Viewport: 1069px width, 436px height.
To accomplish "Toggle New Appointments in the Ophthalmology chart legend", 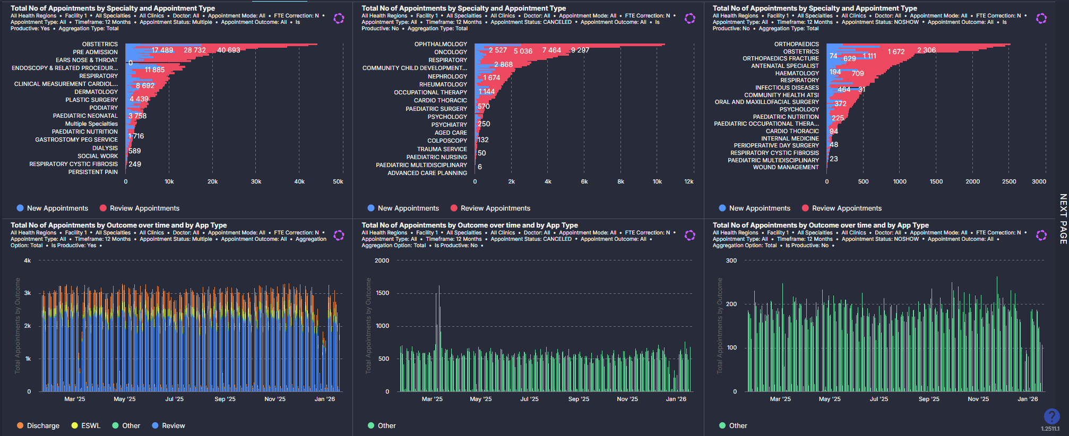I will [403, 208].
